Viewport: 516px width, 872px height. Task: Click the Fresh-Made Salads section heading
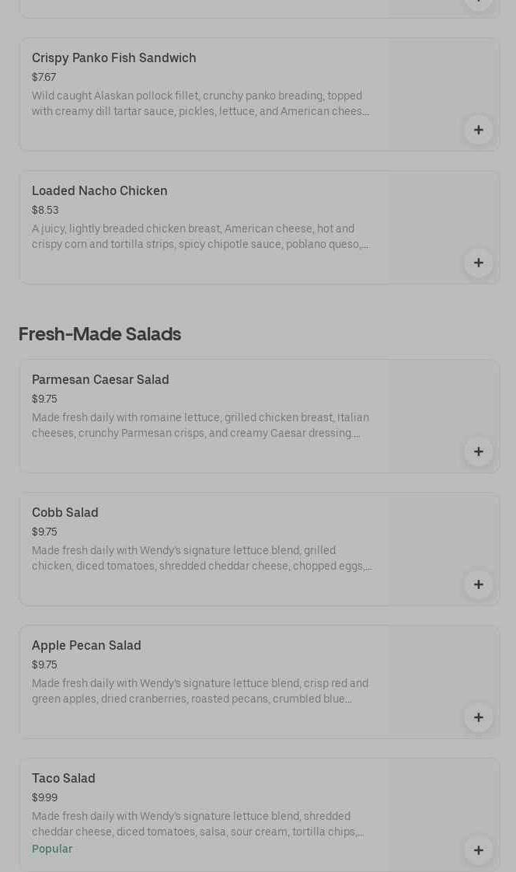[x=99, y=333]
